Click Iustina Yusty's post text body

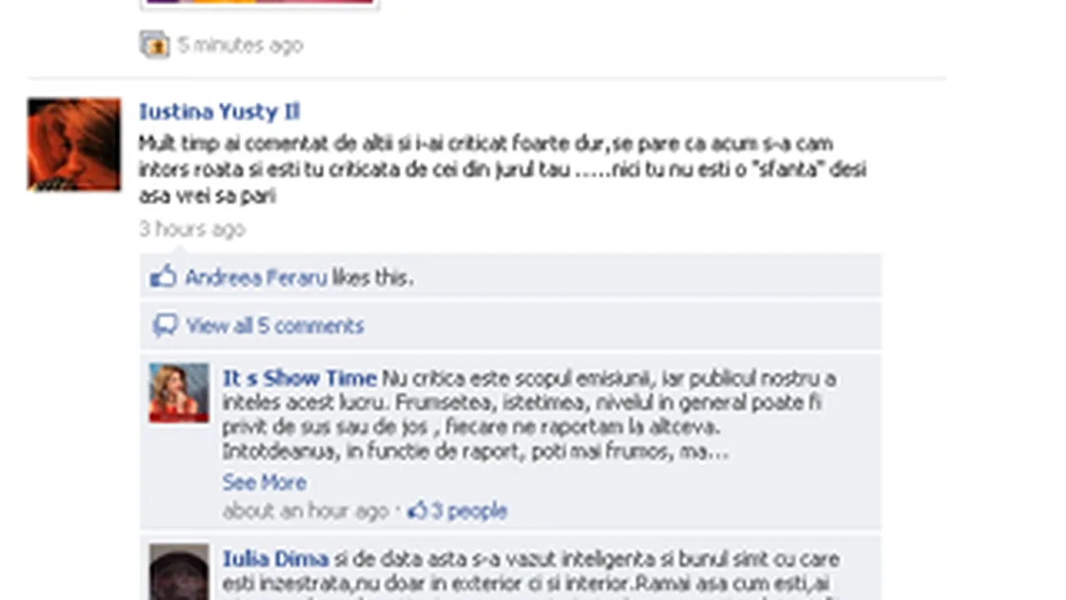click(x=503, y=169)
